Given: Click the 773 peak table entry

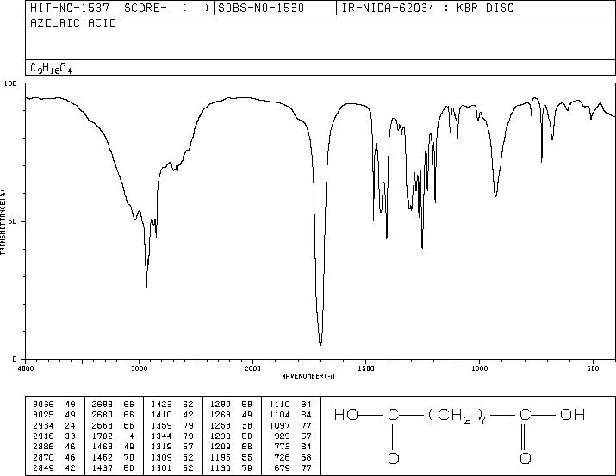Looking at the screenshot, I should (x=293, y=447).
